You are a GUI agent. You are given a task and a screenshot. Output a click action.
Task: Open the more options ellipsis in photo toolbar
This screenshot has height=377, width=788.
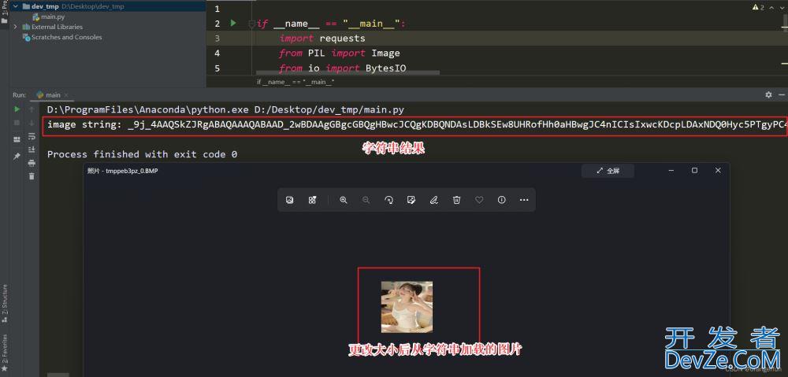(x=524, y=200)
